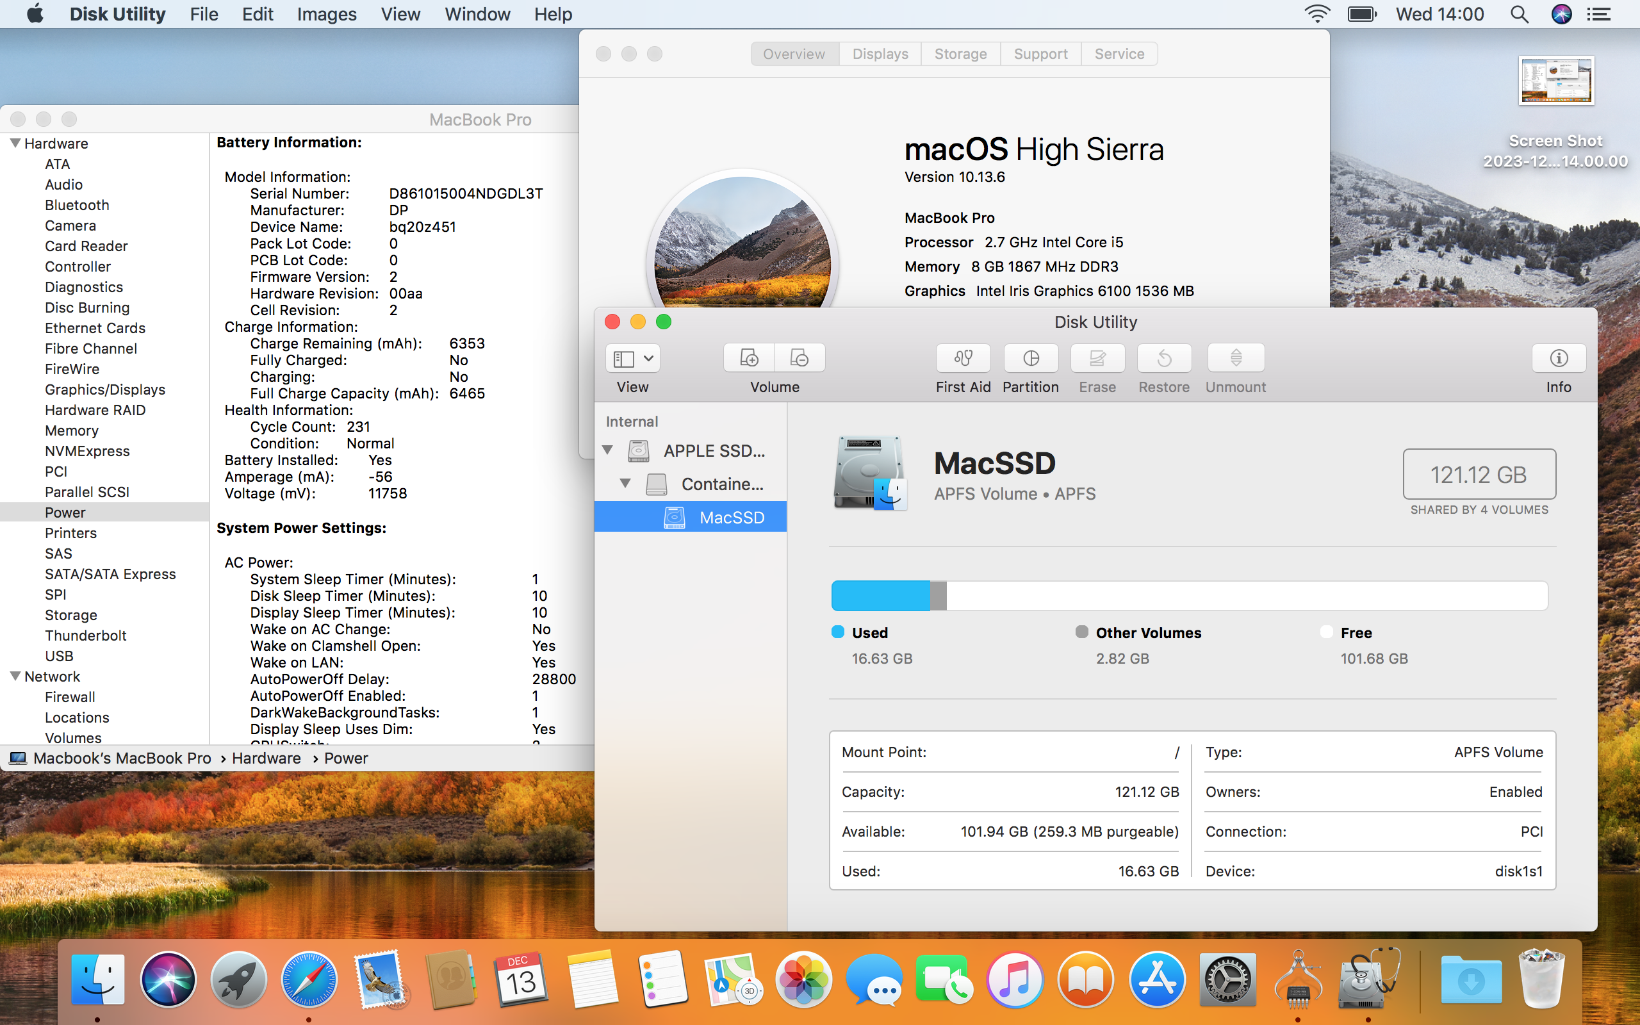Select Memory in the hardware list
This screenshot has width=1640, height=1025.
click(x=72, y=430)
